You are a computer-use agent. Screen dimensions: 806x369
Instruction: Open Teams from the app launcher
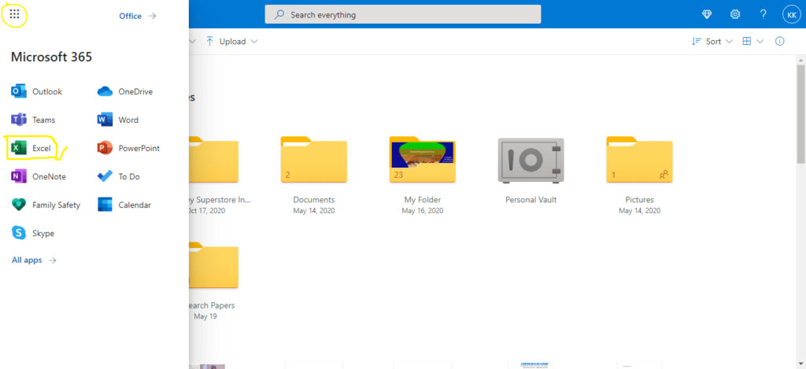(x=33, y=120)
